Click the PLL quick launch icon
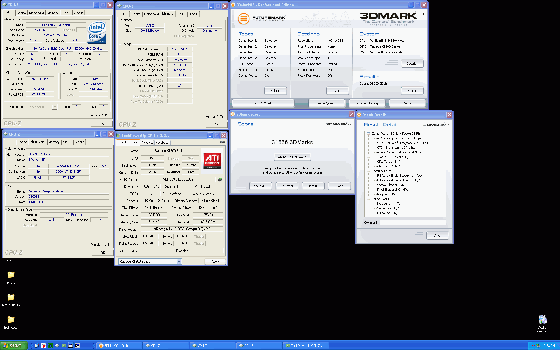 77,346
